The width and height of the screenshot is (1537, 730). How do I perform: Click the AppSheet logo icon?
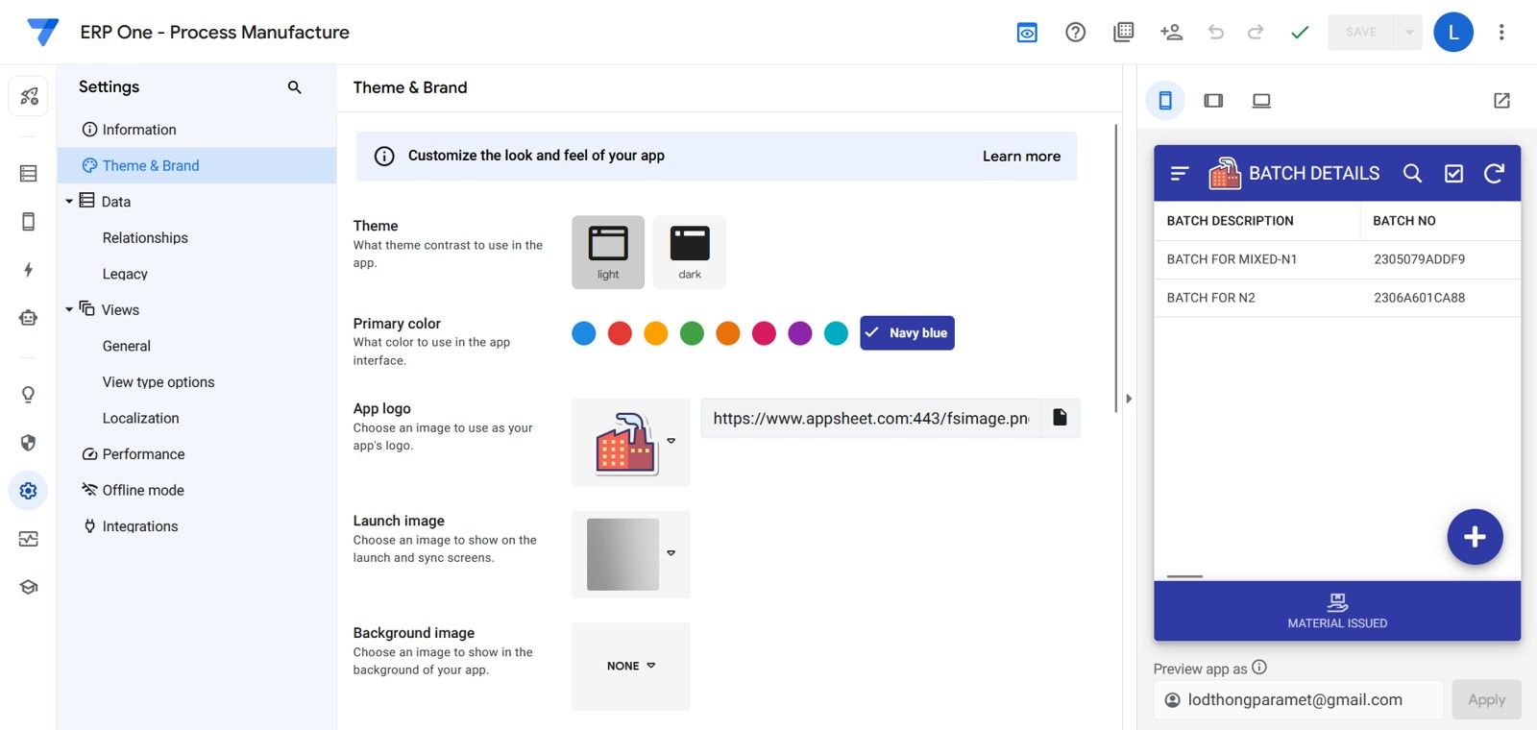coord(42,32)
